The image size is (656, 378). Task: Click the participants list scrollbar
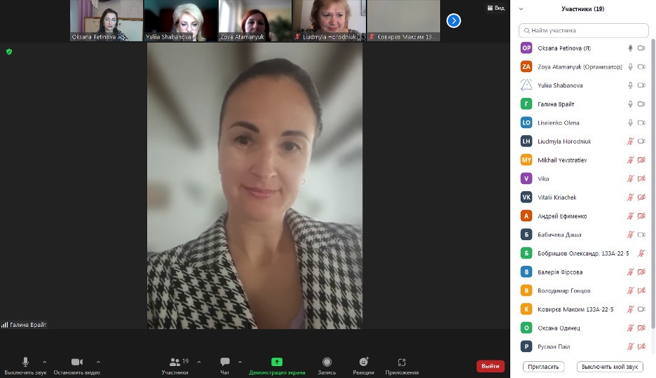pos(653,184)
